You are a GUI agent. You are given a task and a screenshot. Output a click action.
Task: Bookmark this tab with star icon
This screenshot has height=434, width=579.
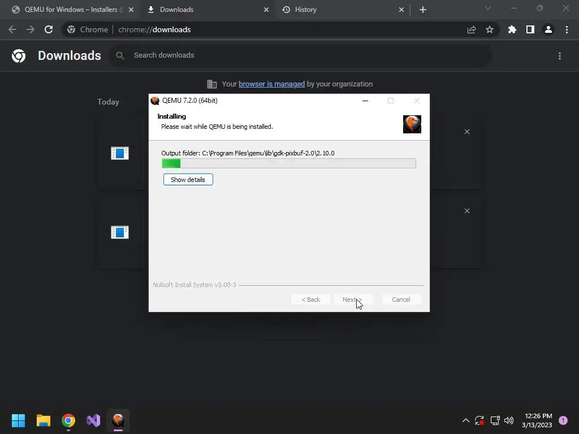tap(490, 29)
